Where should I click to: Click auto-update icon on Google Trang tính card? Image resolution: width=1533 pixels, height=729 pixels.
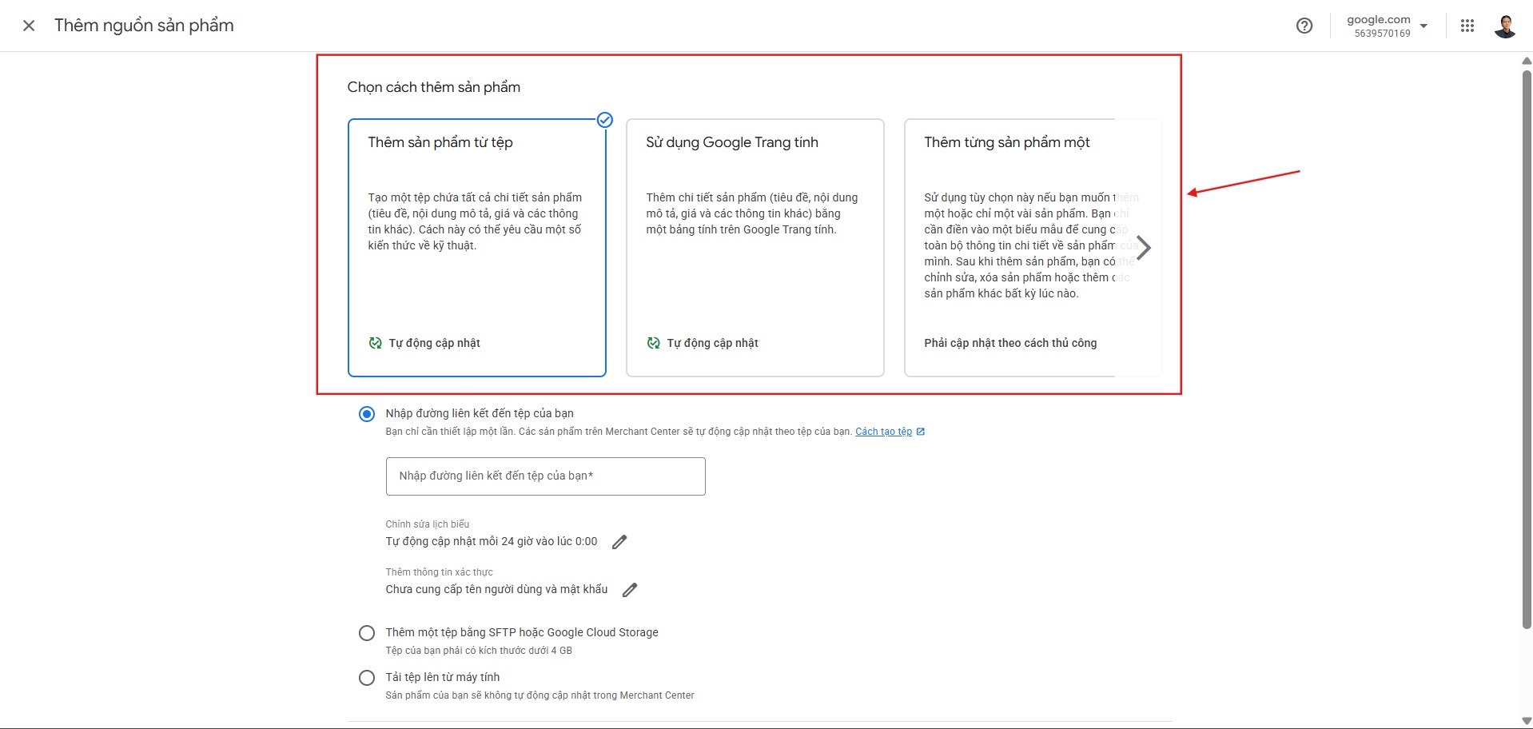[x=653, y=343]
